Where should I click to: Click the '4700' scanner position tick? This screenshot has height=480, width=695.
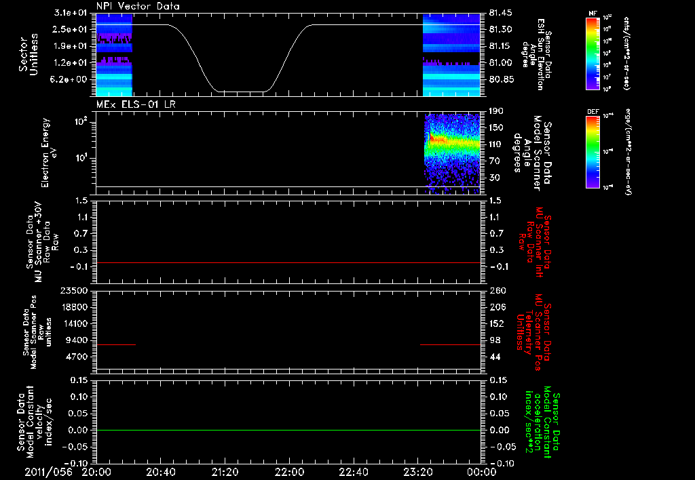76,357
